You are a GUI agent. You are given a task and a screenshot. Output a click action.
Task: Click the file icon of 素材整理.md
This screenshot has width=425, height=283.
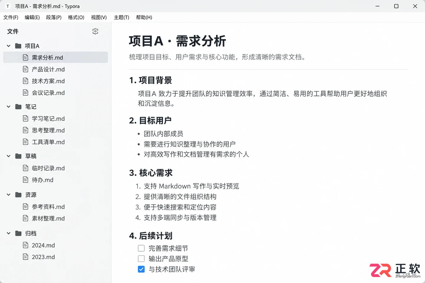tap(26, 218)
